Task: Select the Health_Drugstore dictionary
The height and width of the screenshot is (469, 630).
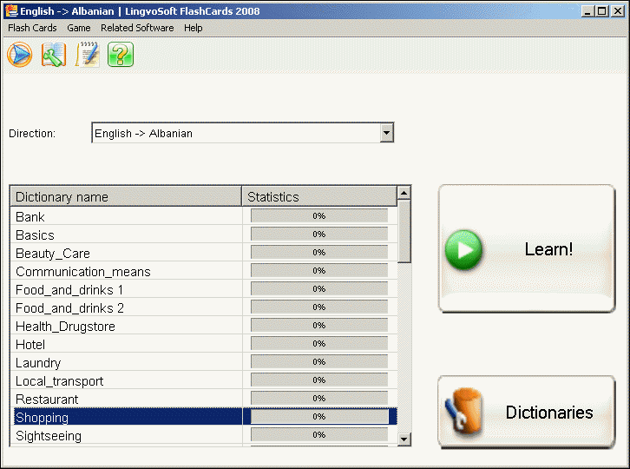Action: click(204, 326)
